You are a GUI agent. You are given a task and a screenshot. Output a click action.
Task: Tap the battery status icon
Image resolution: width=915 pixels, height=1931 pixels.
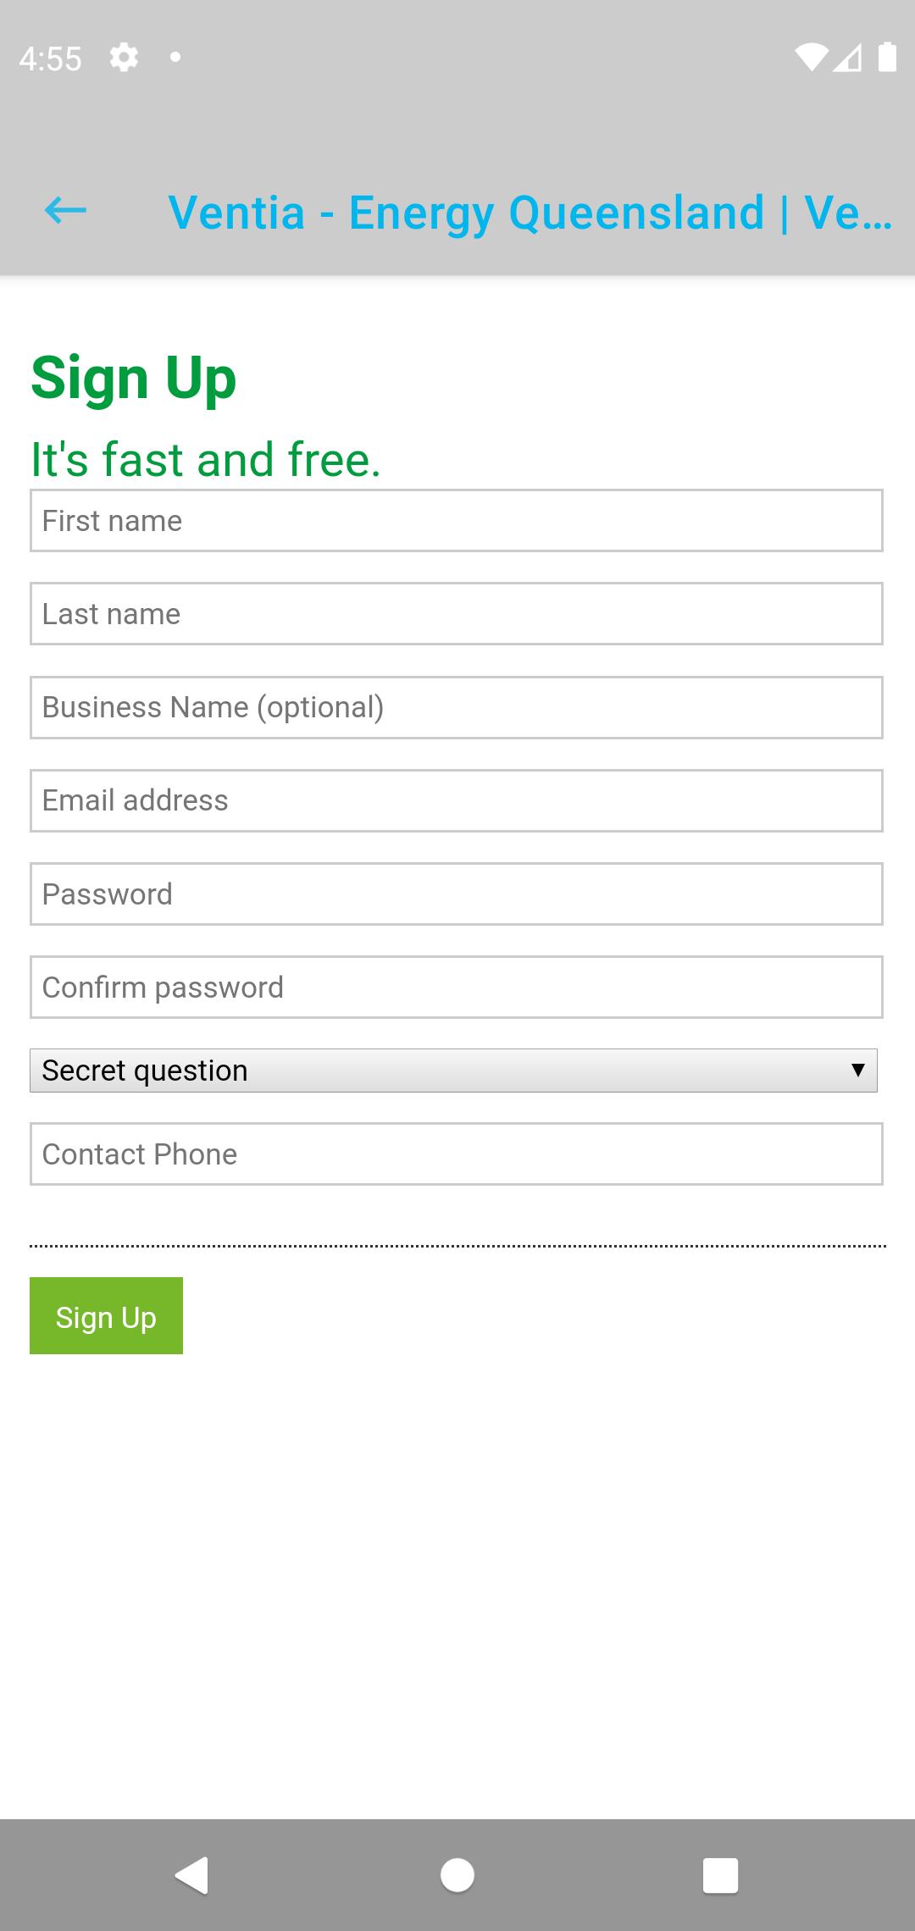[x=887, y=57]
